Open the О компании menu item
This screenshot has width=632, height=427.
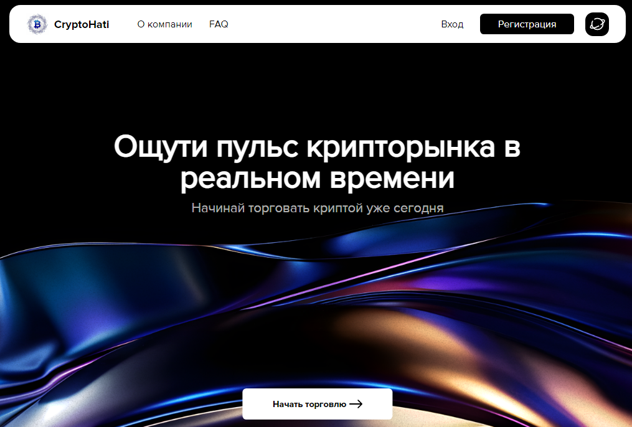164,24
